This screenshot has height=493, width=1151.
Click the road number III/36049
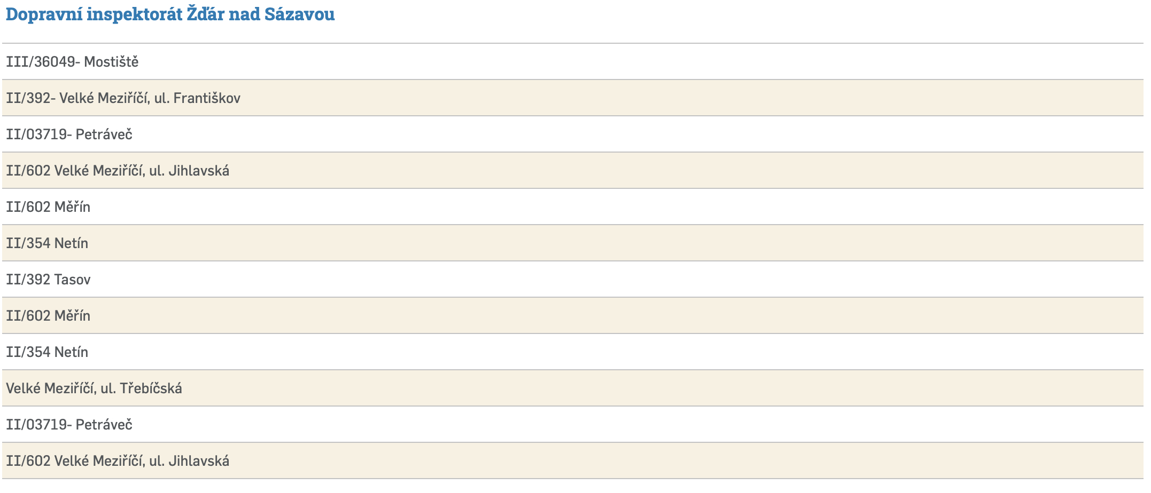tap(41, 62)
